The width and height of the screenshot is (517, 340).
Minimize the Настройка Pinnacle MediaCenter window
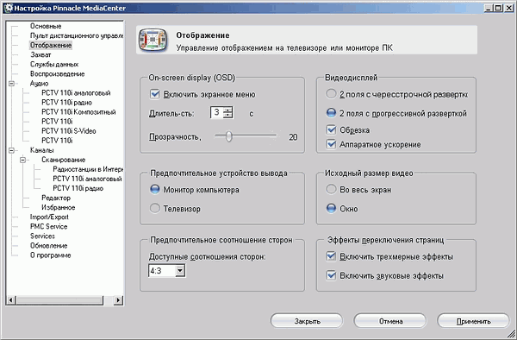pos(488,9)
